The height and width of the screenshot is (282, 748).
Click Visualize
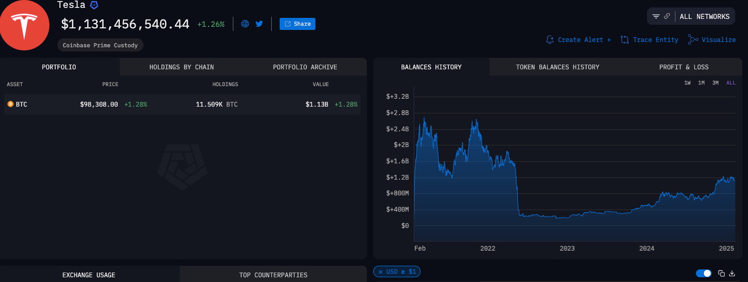pos(712,39)
